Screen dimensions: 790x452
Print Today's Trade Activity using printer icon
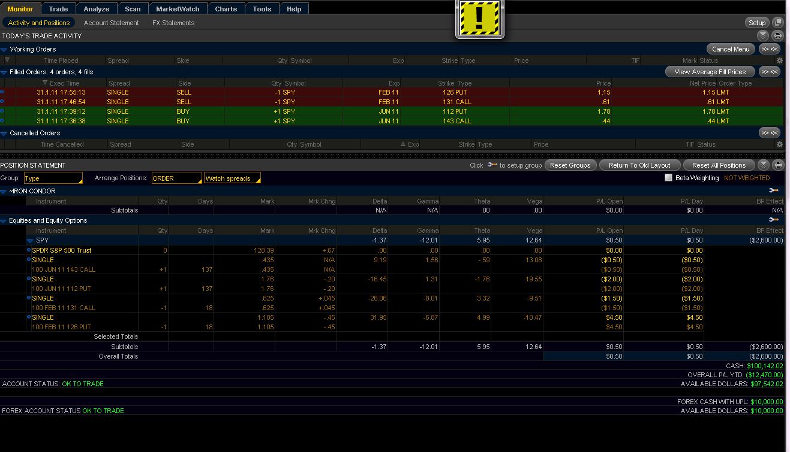tap(778, 36)
